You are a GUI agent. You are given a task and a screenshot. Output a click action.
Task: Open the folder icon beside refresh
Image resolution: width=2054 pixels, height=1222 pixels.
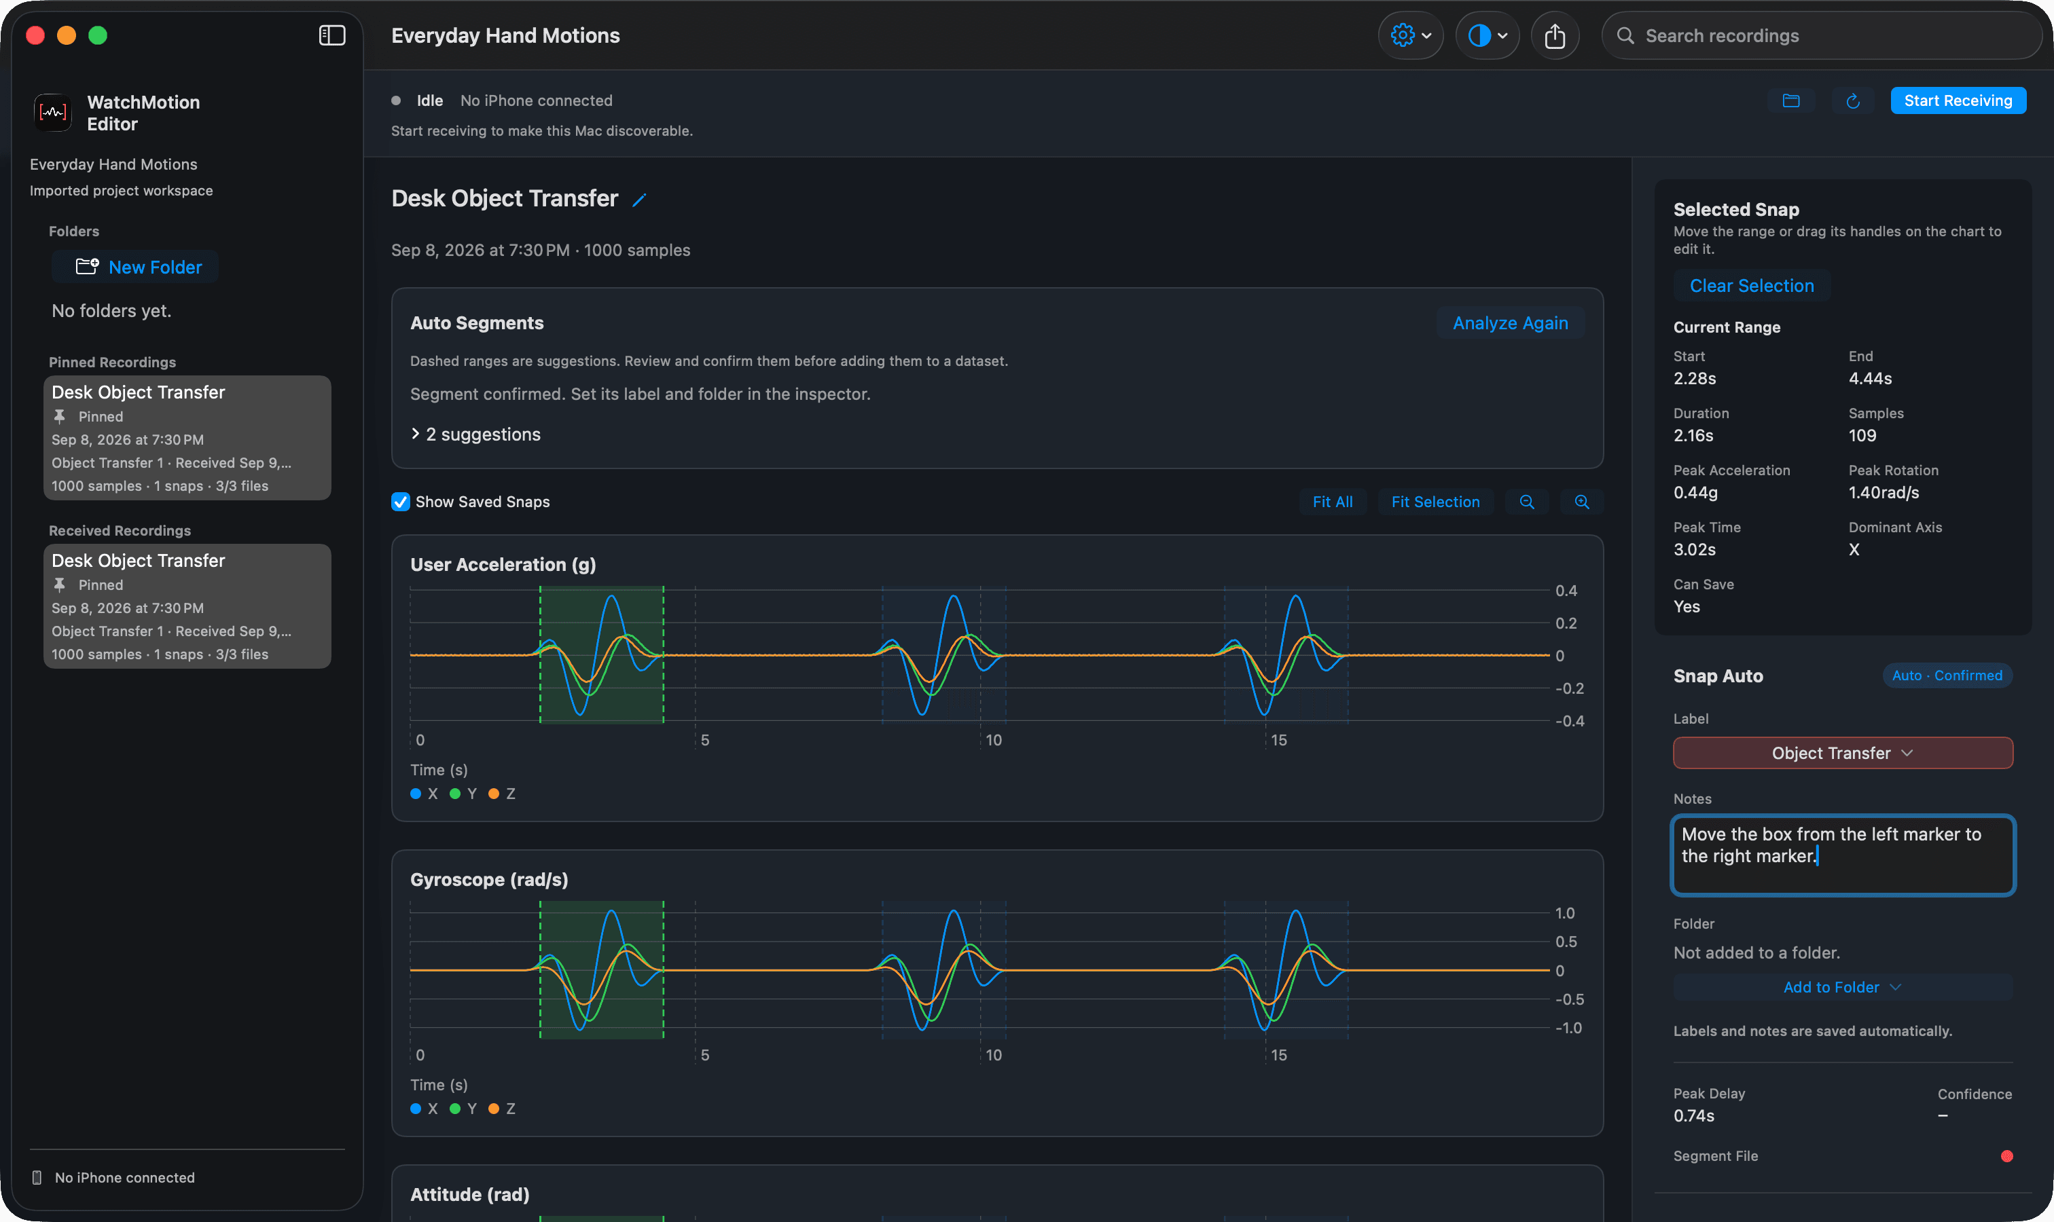[1790, 100]
